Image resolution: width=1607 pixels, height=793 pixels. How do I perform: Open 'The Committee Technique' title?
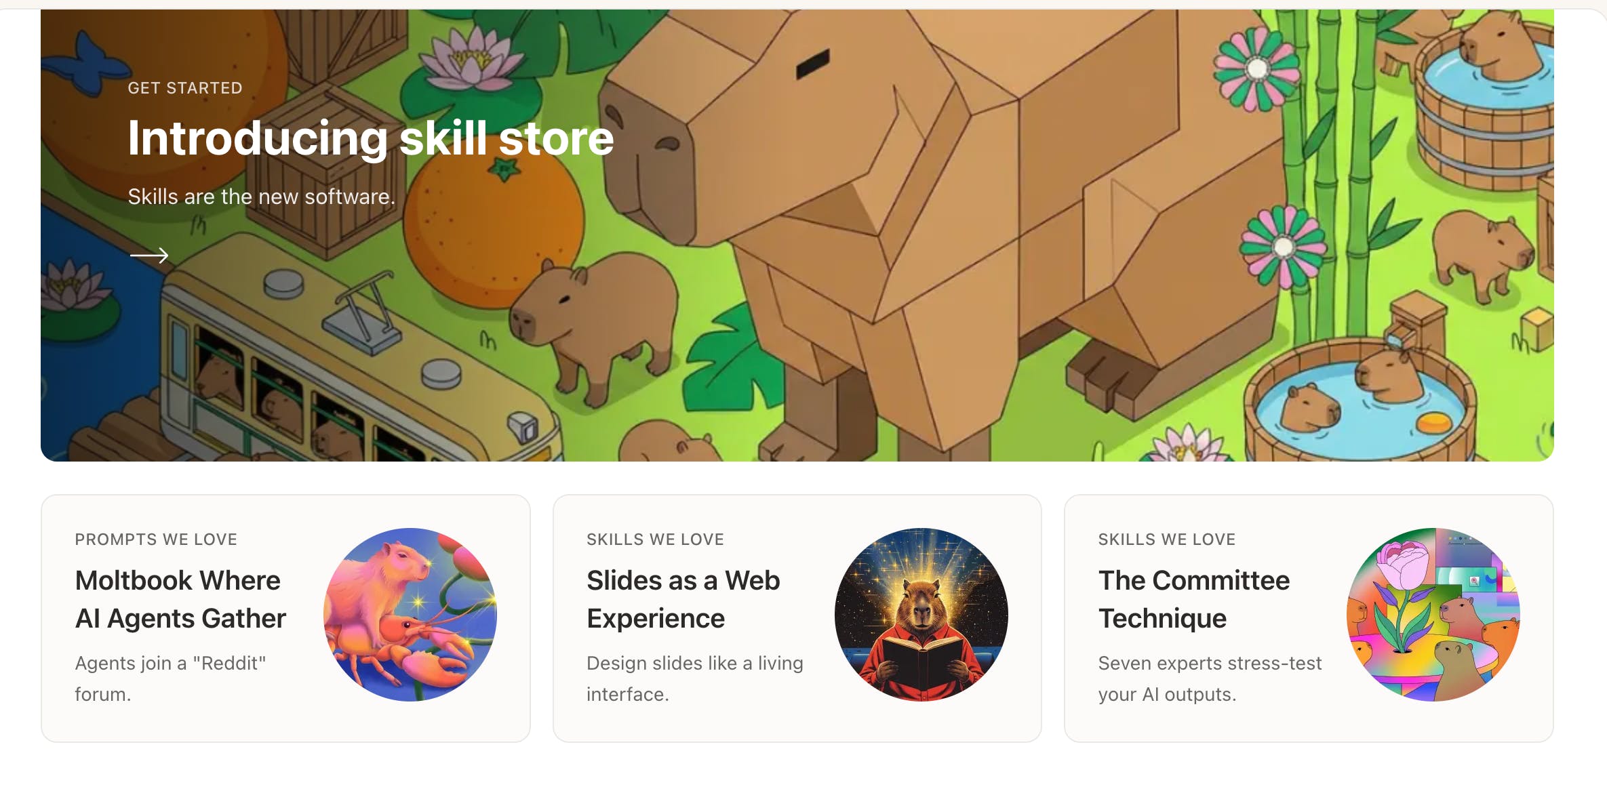(1194, 599)
